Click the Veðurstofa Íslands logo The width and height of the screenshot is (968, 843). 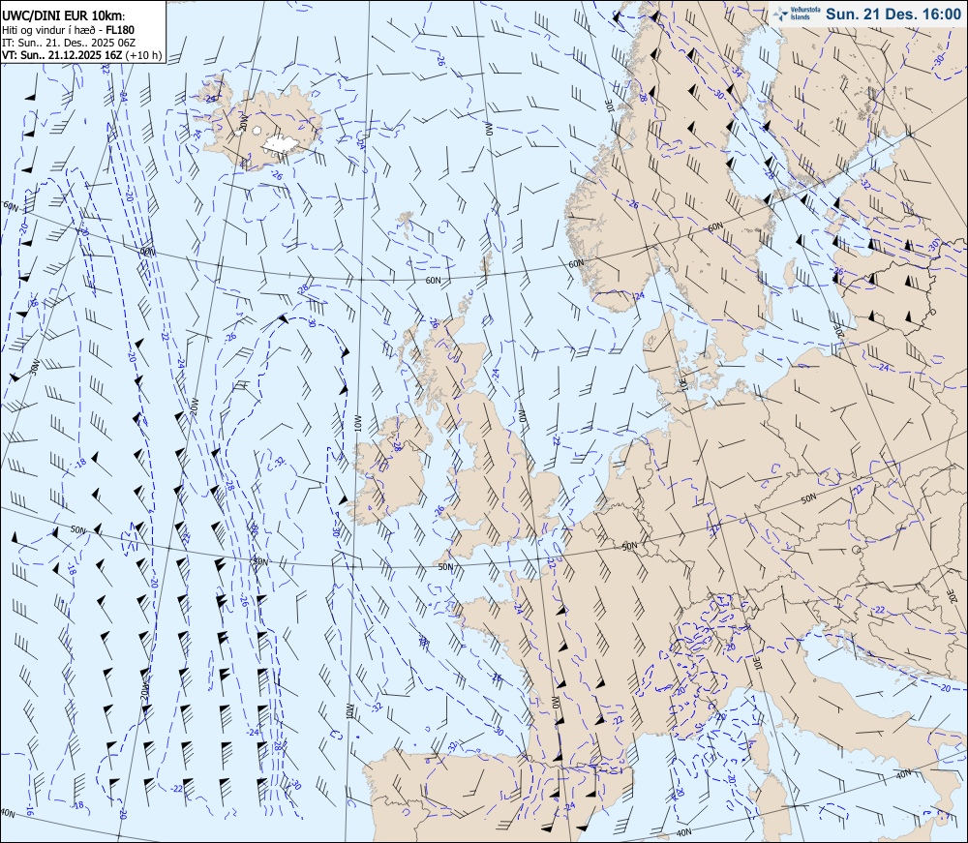797,14
